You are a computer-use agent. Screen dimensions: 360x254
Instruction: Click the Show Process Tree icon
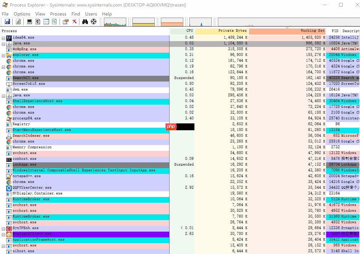[38, 22]
